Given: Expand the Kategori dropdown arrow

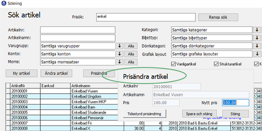Looking at the screenshot, I should (257, 30).
